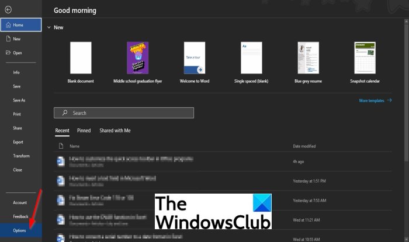
Task: Click the Open folder icon in sidebar
Action: point(8,52)
